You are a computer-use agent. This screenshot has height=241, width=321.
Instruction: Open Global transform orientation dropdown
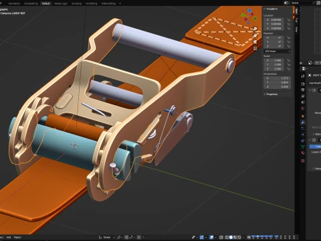coord(106,237)
